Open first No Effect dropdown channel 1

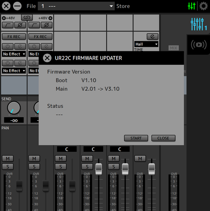tap(14, 54)
